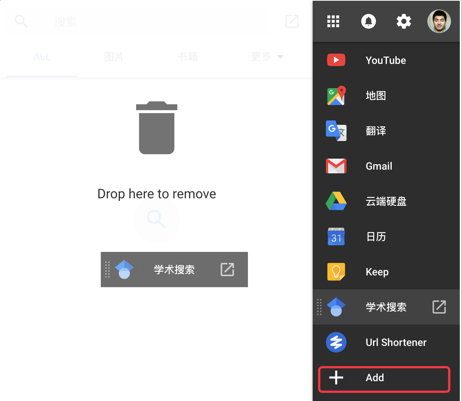The width and height of the screenshot is (462, 401).
Task: Click the Drop here to remove text
Action: pyautogui.click(x=157, y=194)
